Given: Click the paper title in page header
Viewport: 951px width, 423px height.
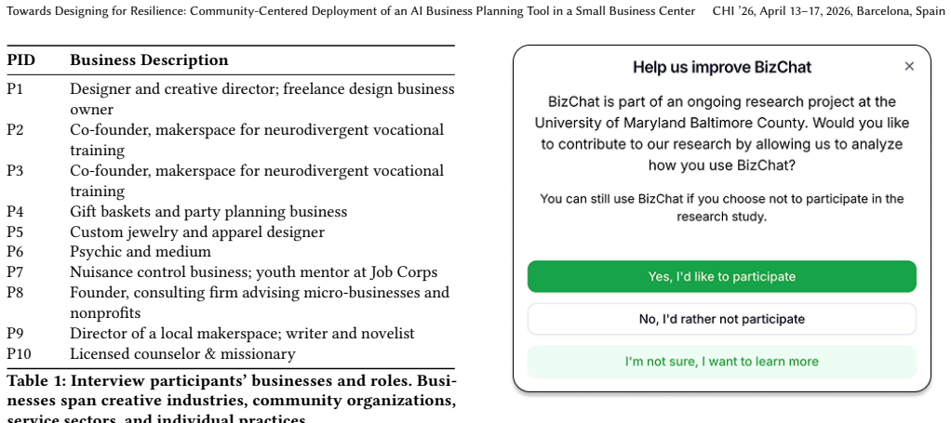Looking at the screenshot, I should [351, 11].
